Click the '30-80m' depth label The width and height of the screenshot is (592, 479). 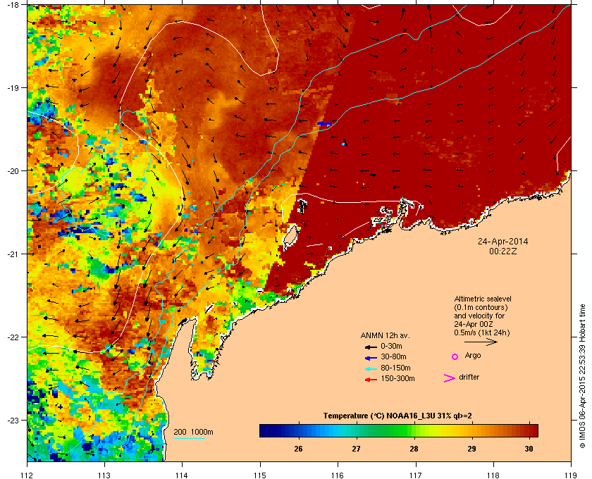click(x=393, y=356)
